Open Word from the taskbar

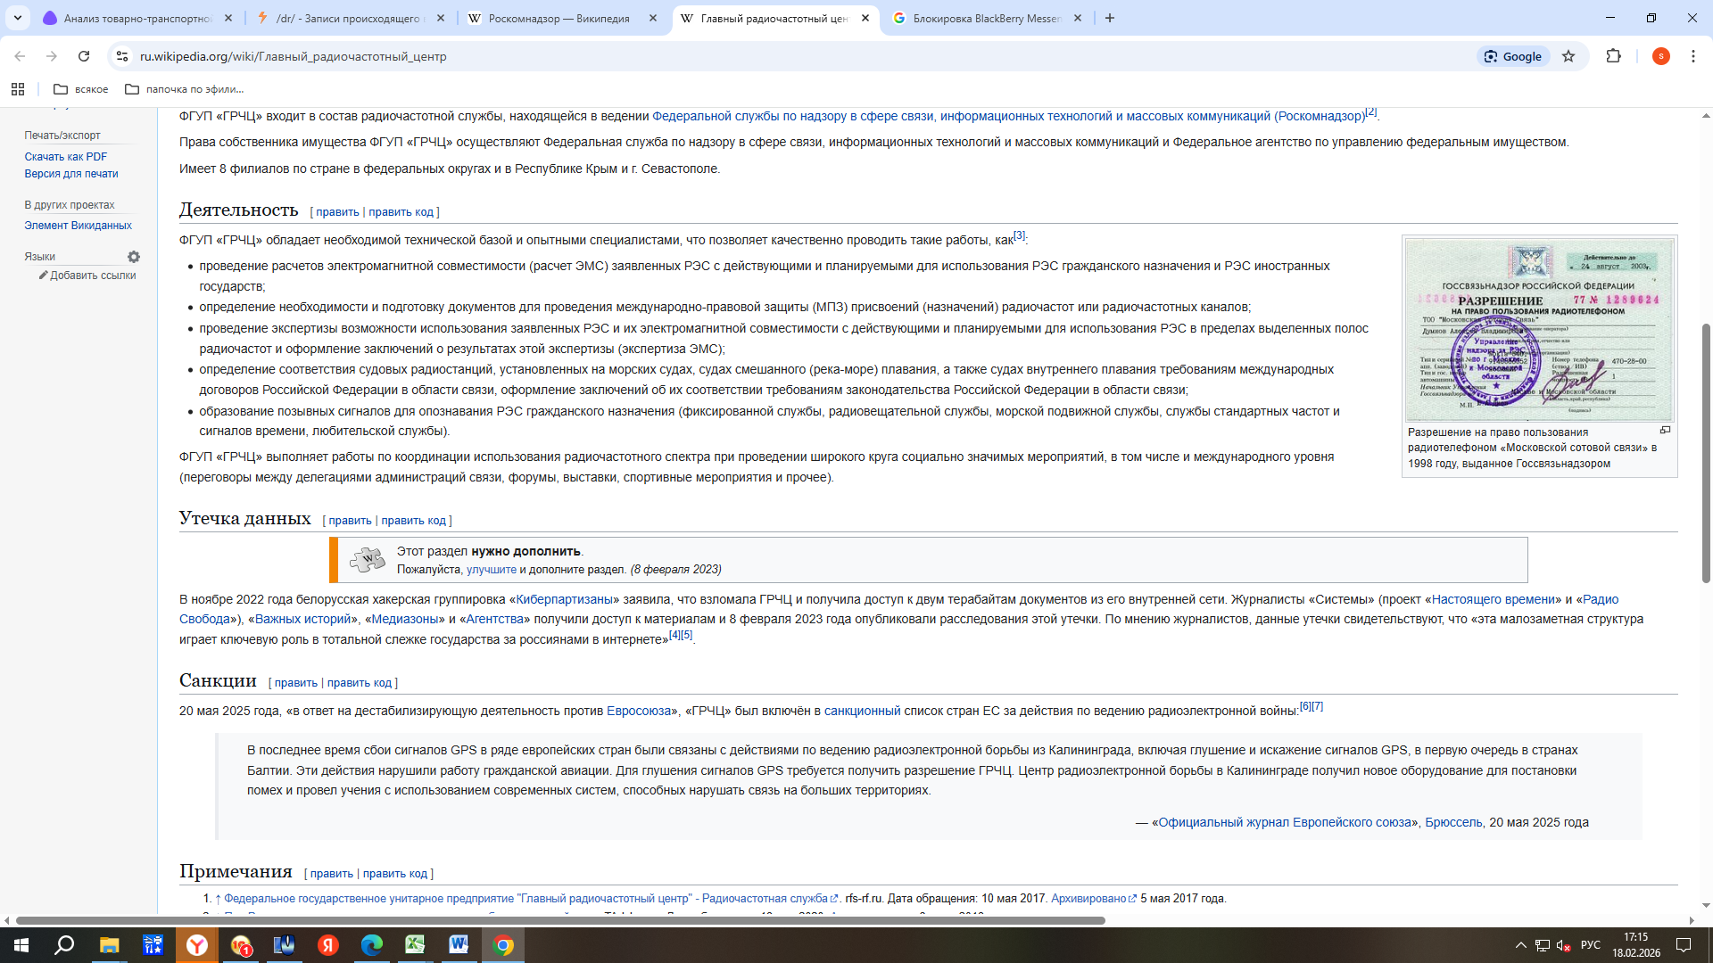click(459, 945)
